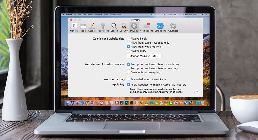Open Safari from the dock

click(82, 103)
